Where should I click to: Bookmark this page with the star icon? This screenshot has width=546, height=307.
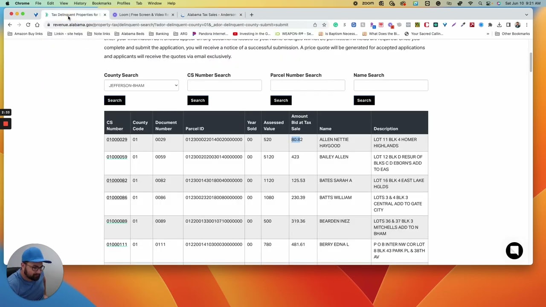pyautogui.click(x=324, y=25)
